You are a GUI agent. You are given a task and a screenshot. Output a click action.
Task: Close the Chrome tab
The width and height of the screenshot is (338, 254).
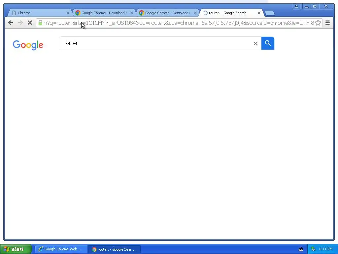click(x=68, y=13)
